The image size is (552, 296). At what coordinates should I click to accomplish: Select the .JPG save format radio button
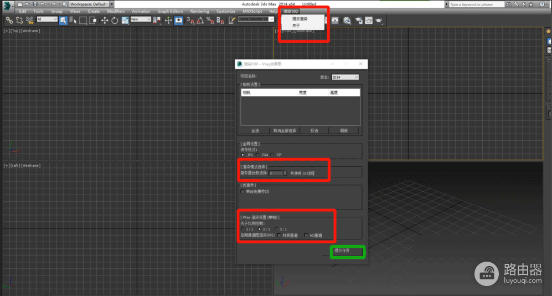(x=243, y=155)
